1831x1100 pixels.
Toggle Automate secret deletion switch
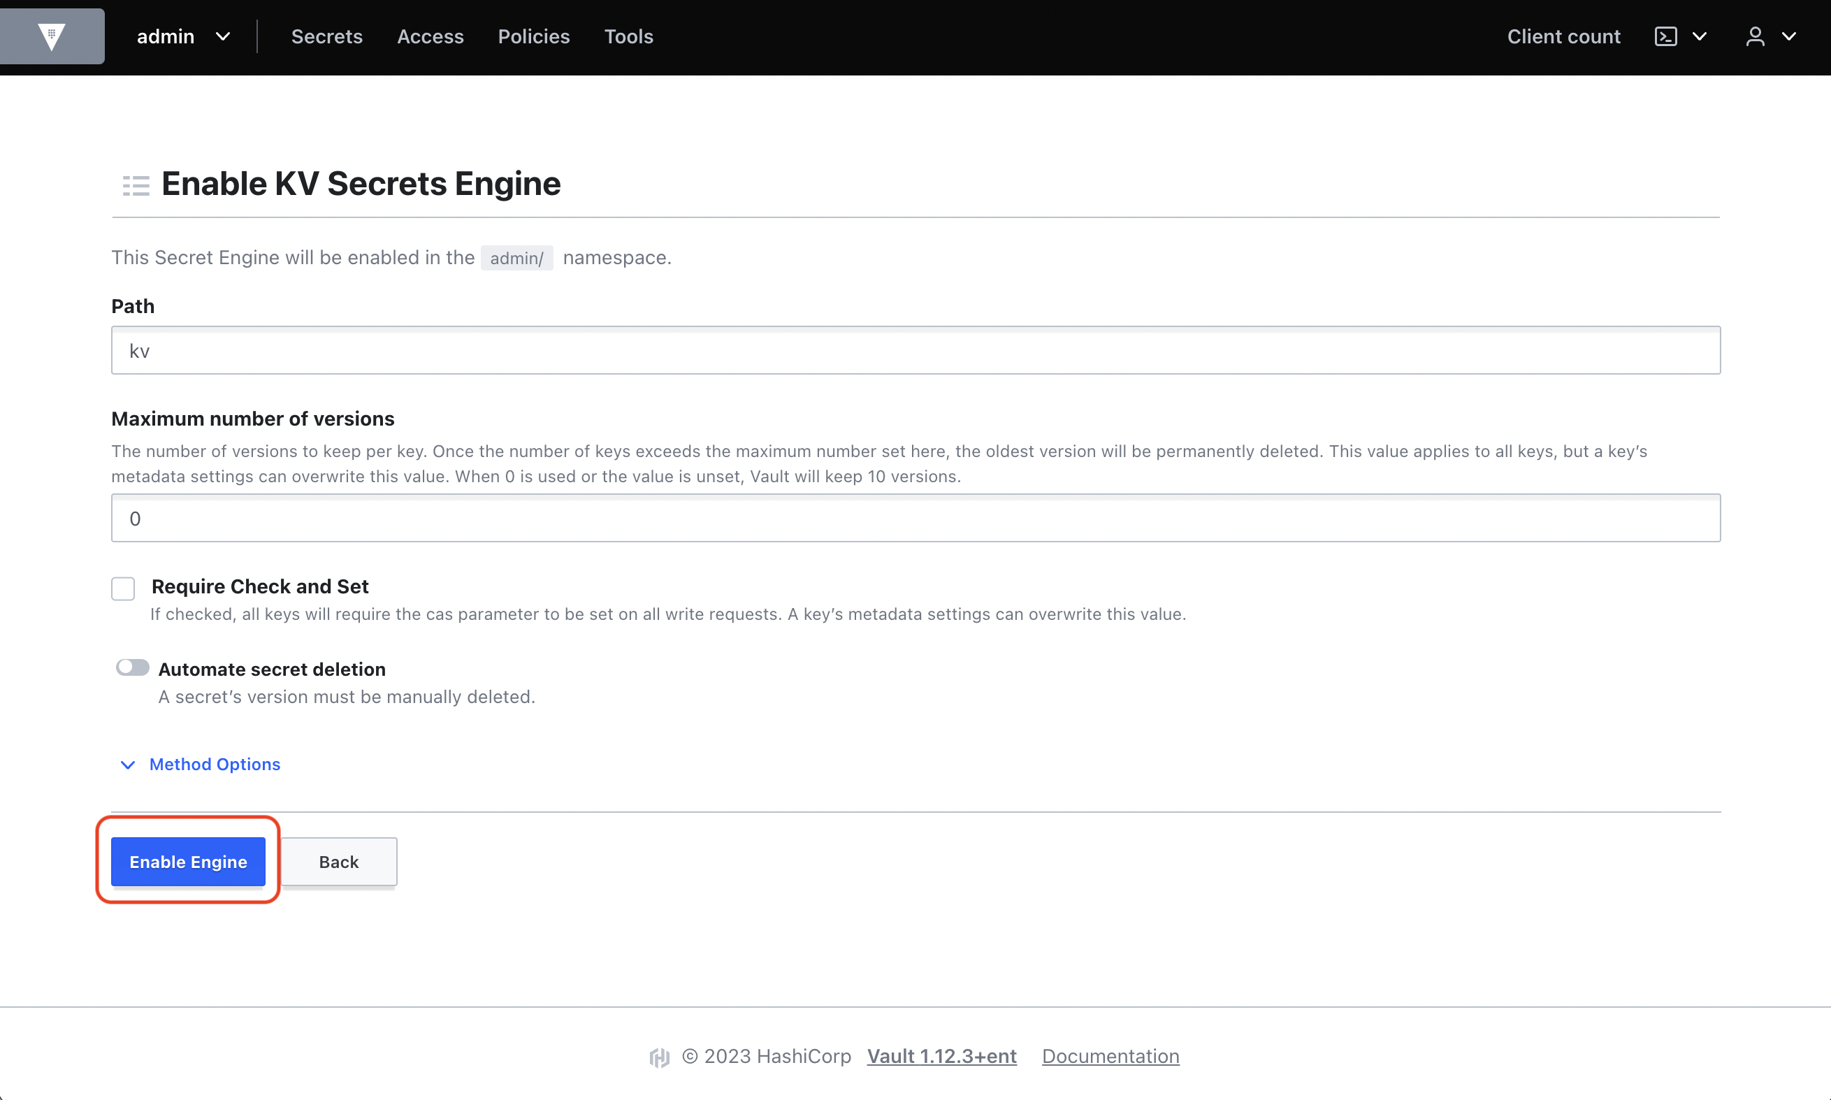tap(133, 668)
